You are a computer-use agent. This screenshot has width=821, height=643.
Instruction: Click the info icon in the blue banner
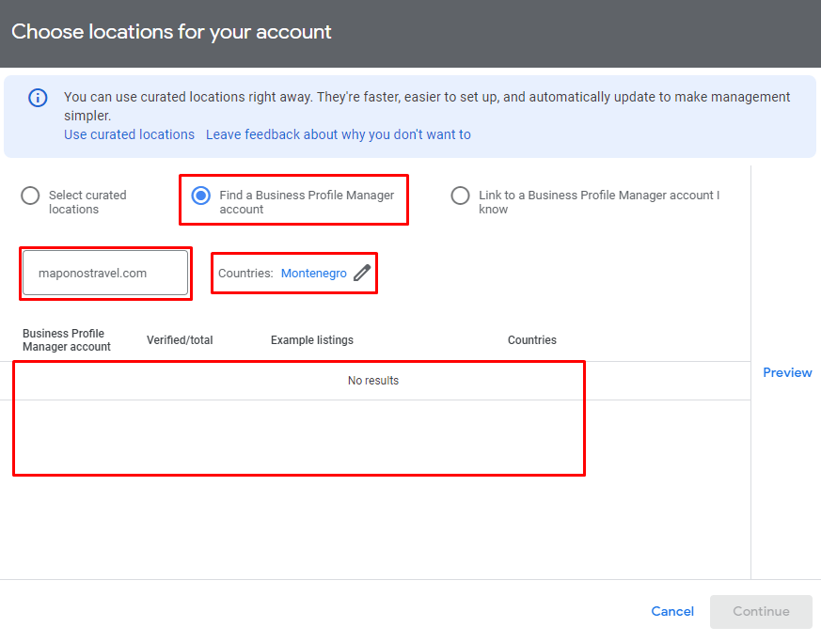(x=38, y=98)
